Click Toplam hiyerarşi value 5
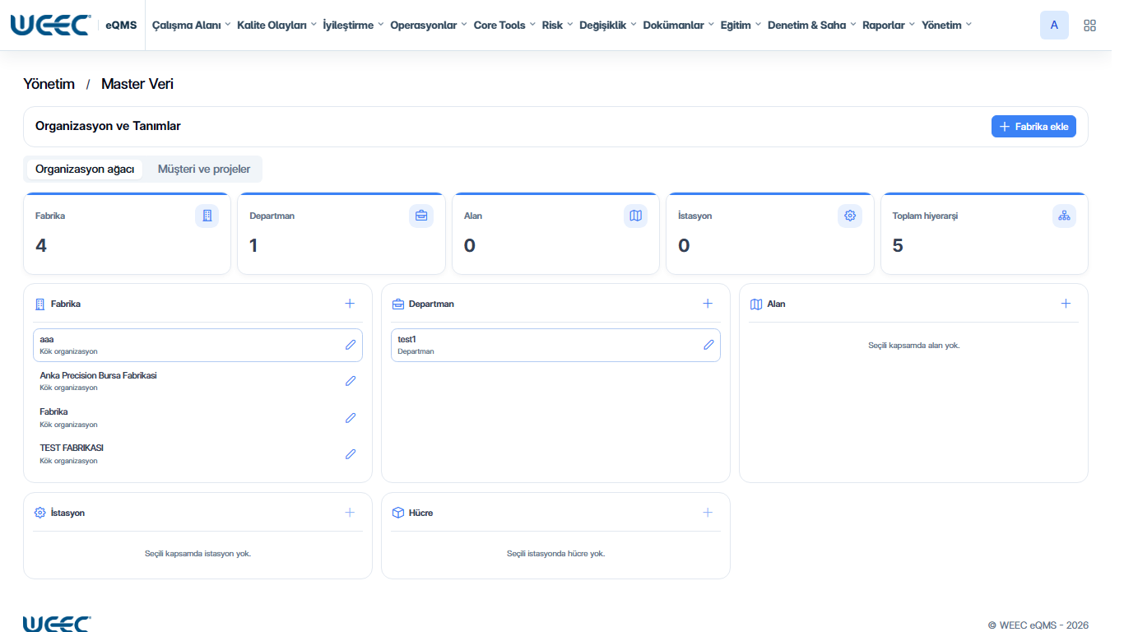 [898, 245]
